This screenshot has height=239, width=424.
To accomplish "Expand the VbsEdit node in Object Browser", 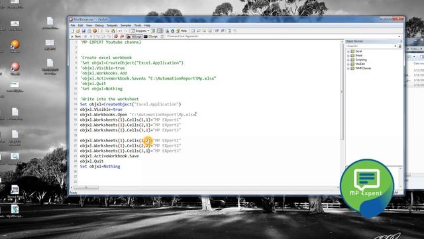I will (348, 64).
